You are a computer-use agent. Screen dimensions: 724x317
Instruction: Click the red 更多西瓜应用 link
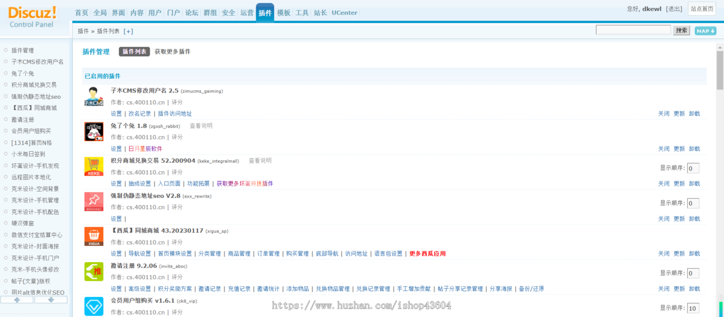427,253
